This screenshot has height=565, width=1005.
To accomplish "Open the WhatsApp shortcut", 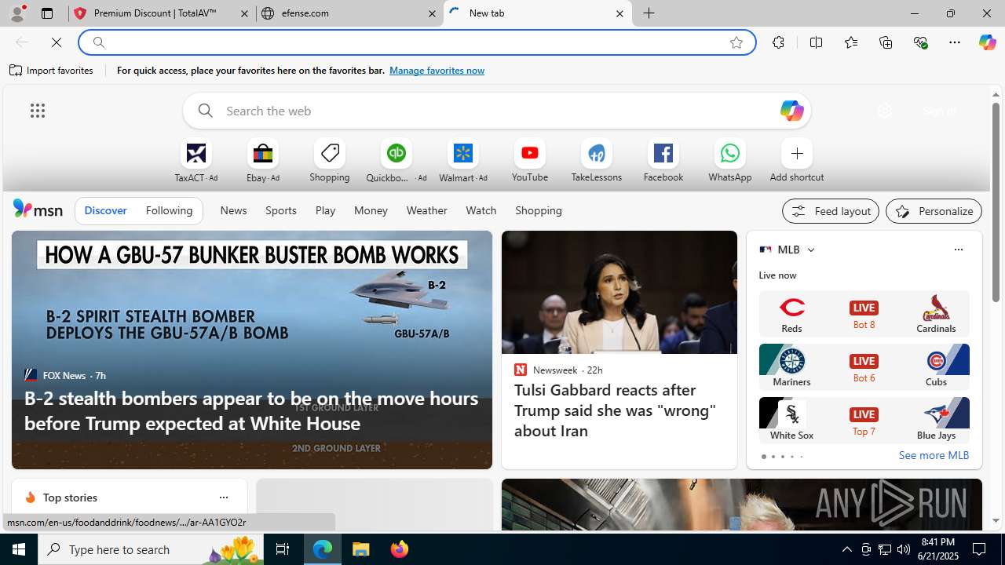I will click(730, 161).
